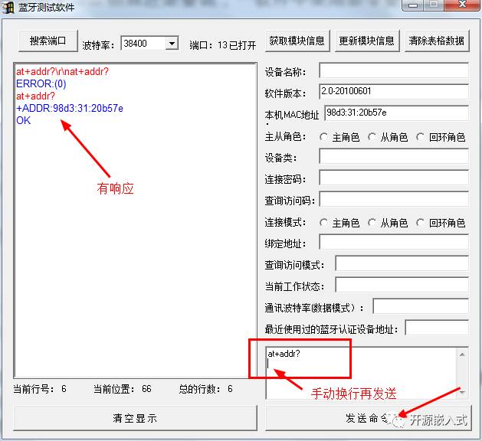Click the app icon in the title bar
This screenshot has height=441, width=482.
point(8,7)
